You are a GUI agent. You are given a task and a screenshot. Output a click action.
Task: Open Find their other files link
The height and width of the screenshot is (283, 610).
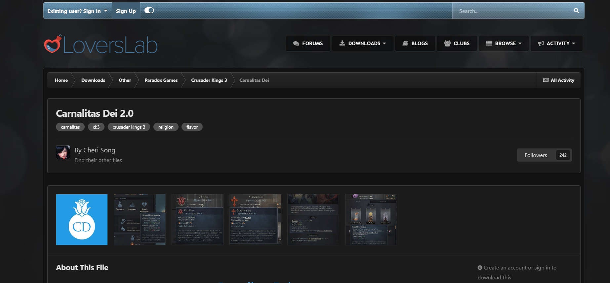[98, 160]
